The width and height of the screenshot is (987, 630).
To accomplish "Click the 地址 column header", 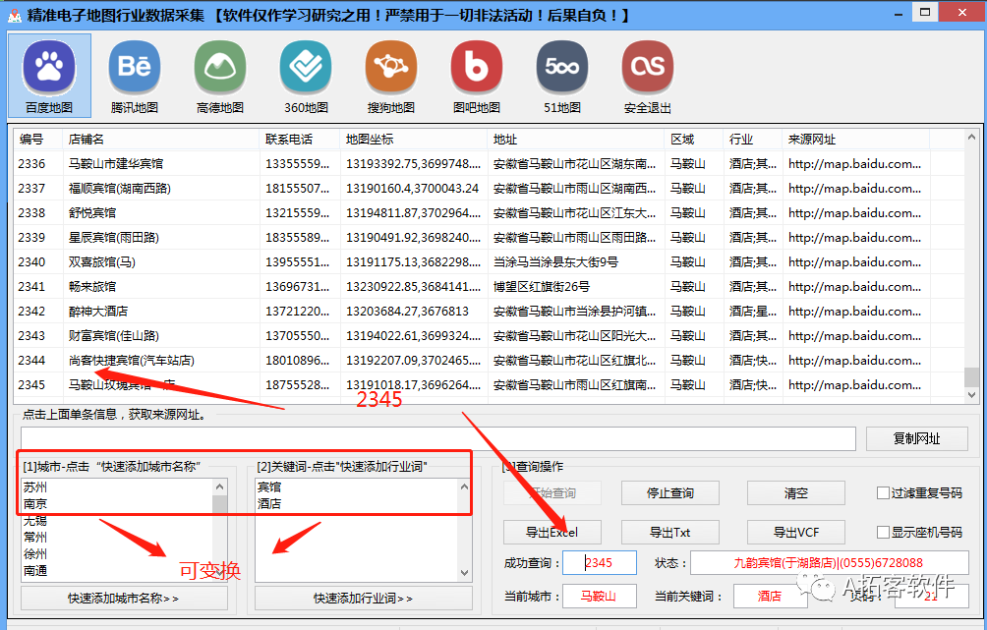I will 576,140.
